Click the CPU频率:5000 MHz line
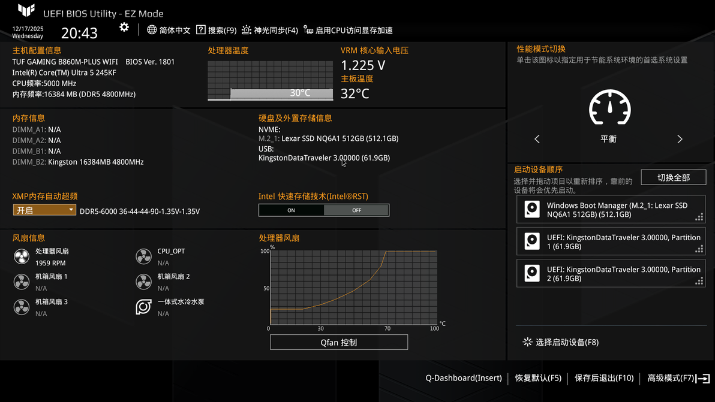 coord(44,84)
